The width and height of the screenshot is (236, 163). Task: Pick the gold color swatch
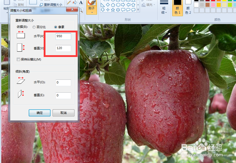(x=218, y=5)
